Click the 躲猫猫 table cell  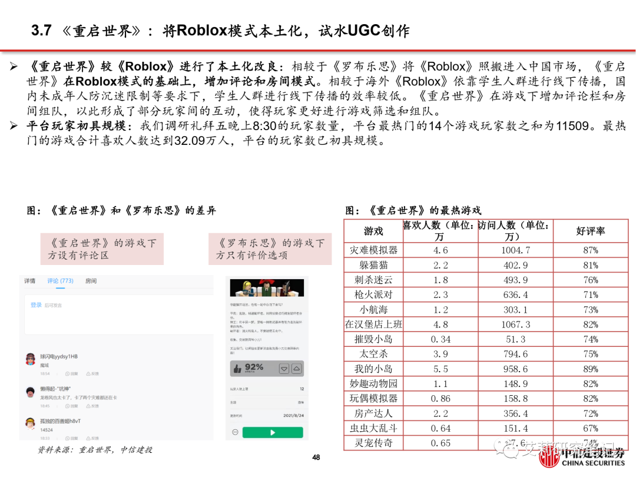pos(373,265)
